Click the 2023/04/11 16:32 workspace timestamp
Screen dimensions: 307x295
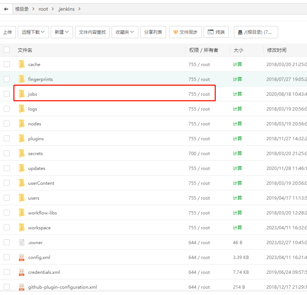click(x=287, y=227)
